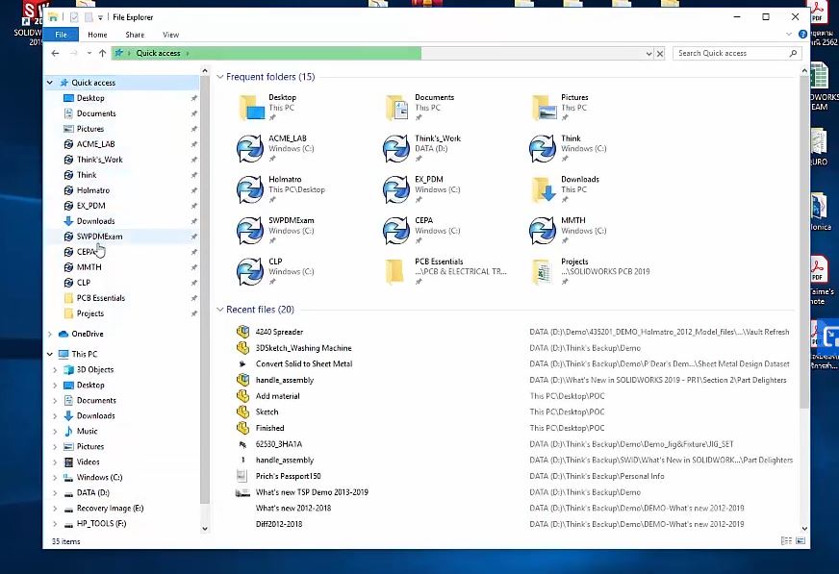Expand the 3D Objects tree node
This screenshot has width=839, height=574.
pos(55,369)
